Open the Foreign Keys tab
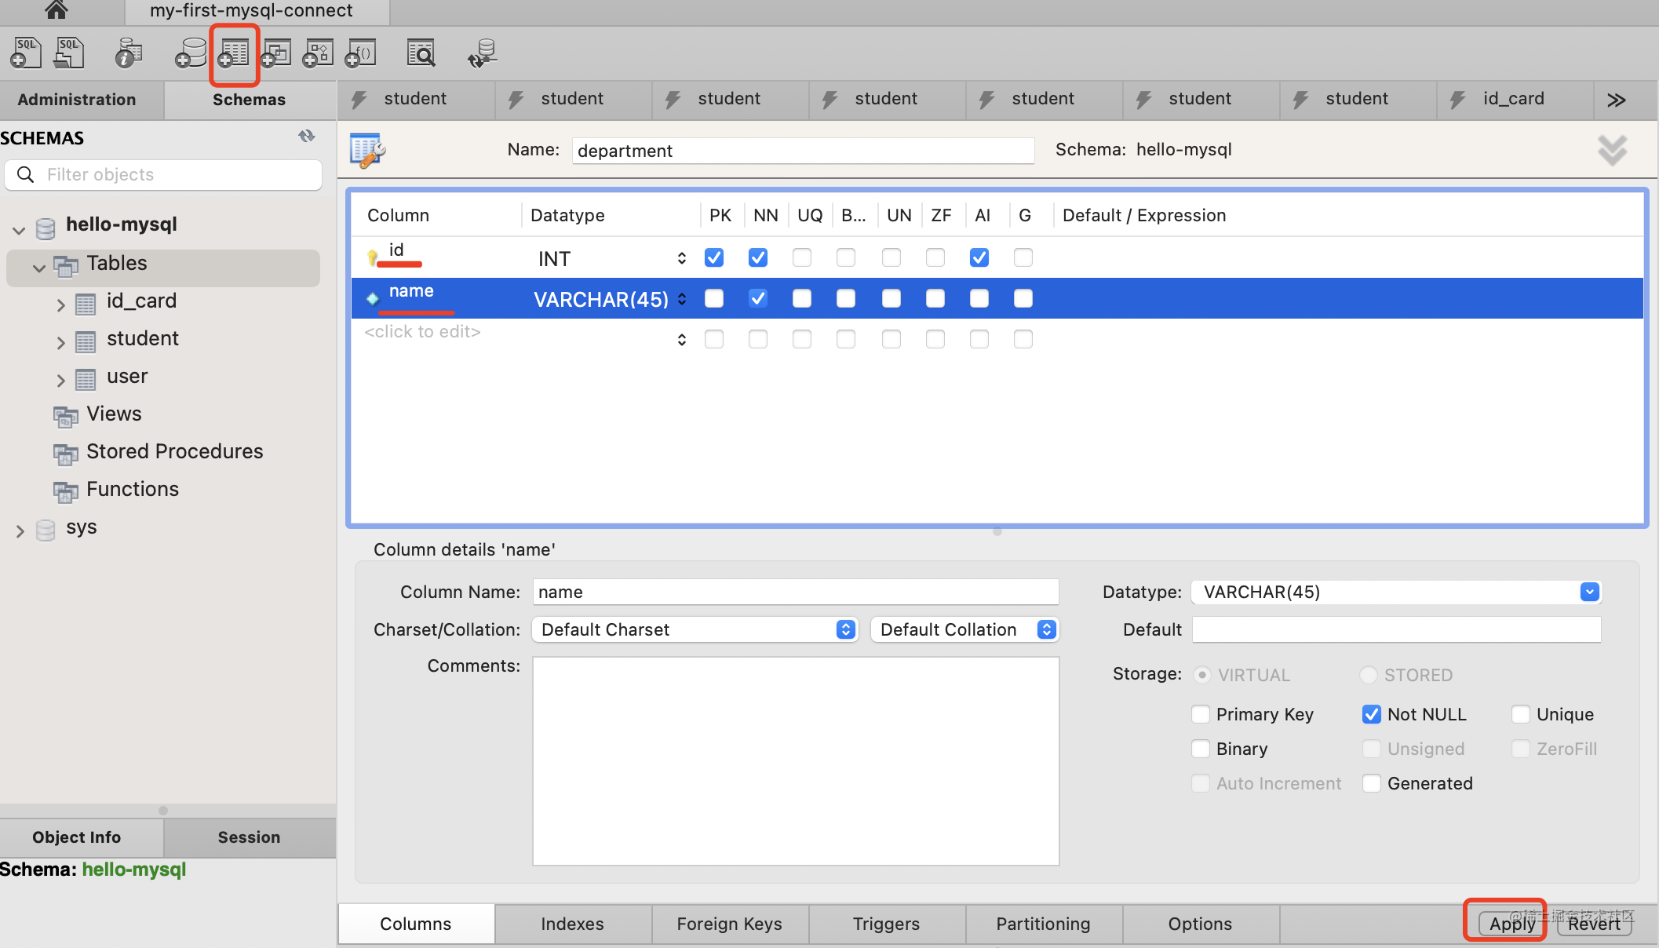This screenshot has width=1659, height=948. coord(729,924)
